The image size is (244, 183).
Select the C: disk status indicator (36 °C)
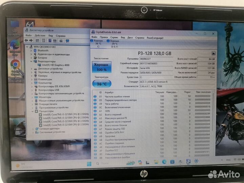98,43
